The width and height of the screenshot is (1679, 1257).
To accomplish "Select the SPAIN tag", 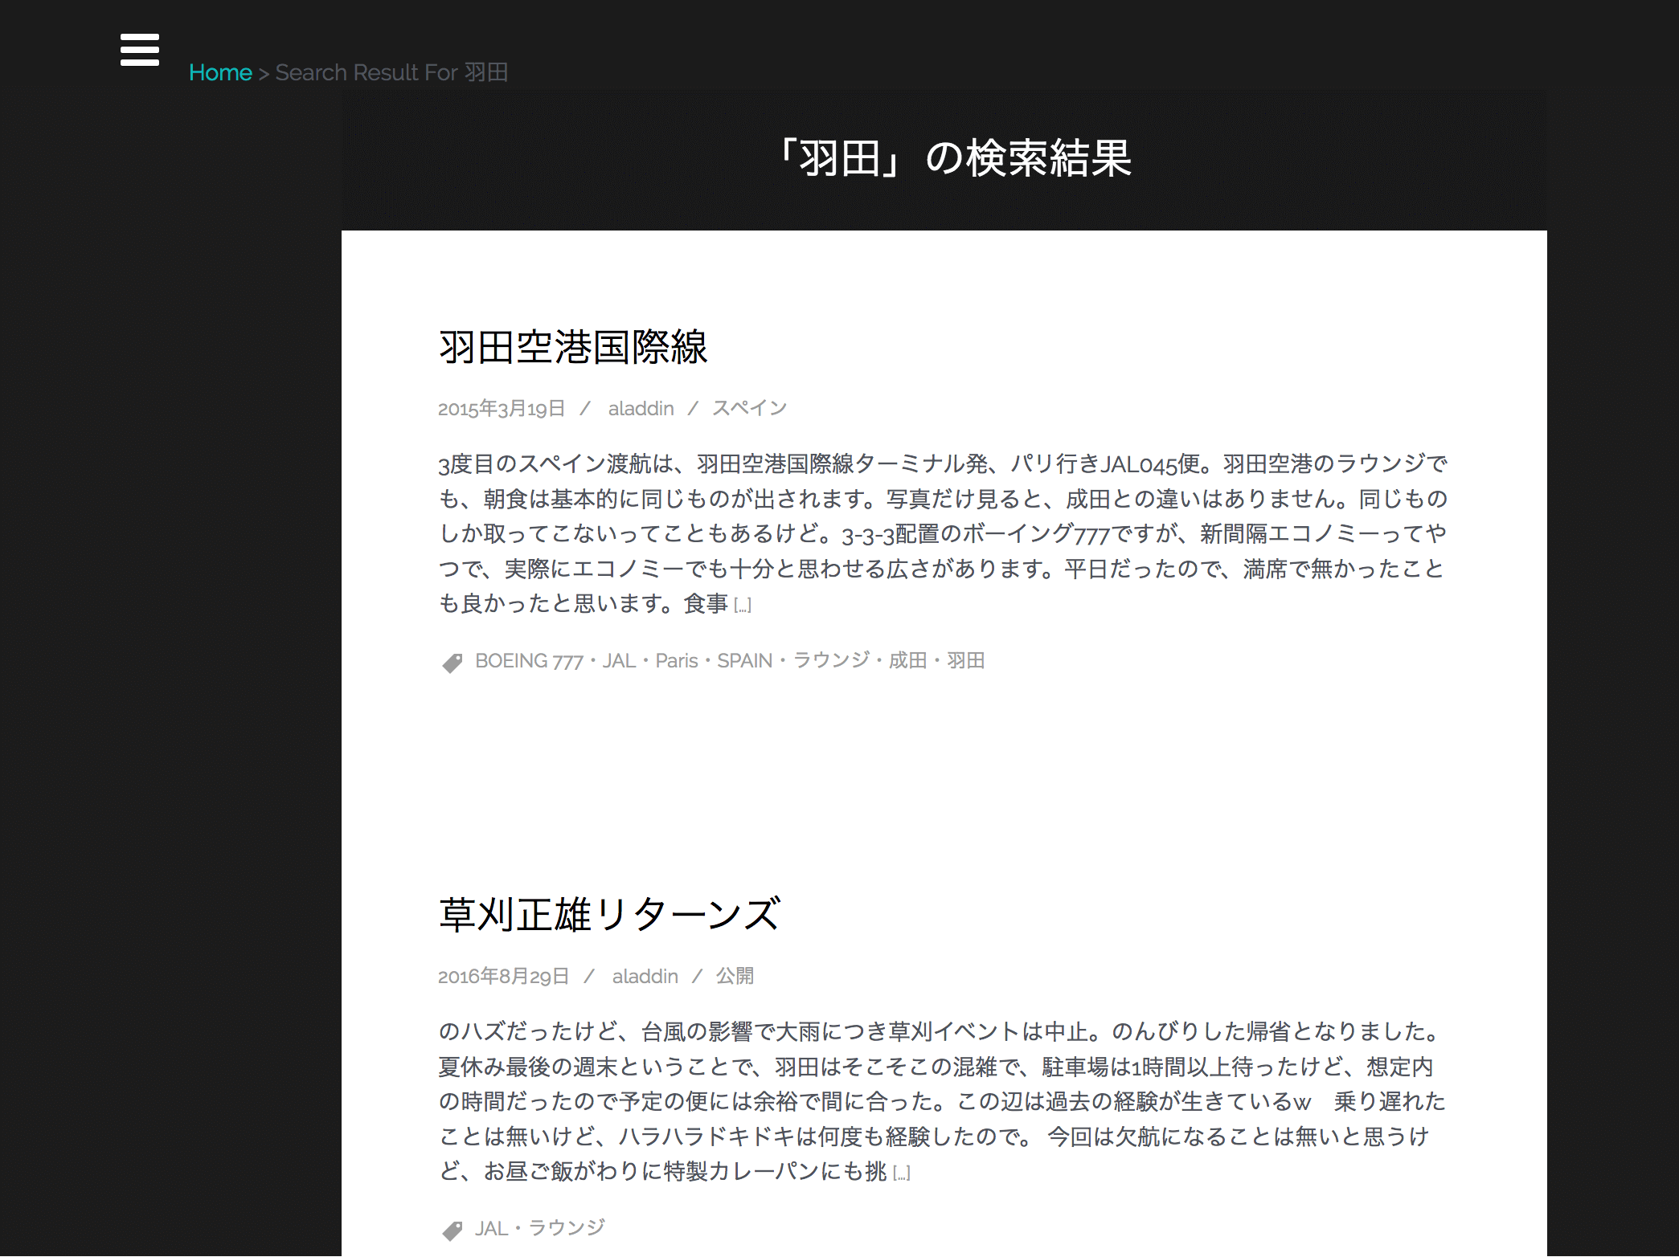I will click(x=744, y=661).
